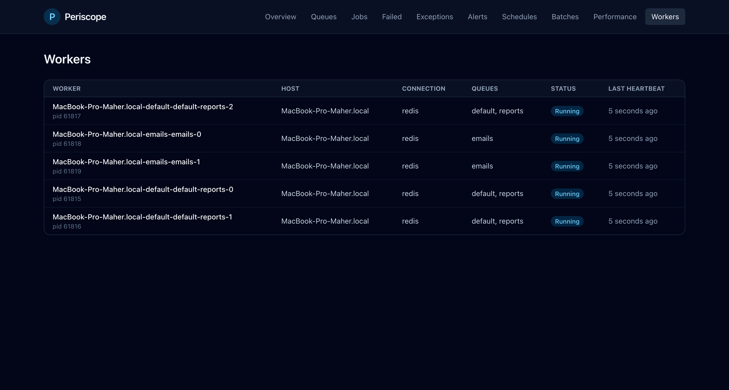Image resolution: width=729 pixels, height=390 pixels.
Task: Click 'default, reports' in reports-2 row
Action: (x=497, y=111)
